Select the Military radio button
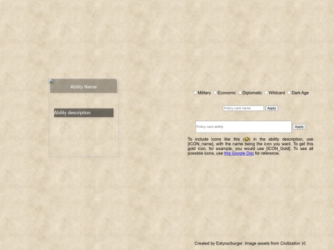Viewport: 334px width, 250px height. [195, 93]
